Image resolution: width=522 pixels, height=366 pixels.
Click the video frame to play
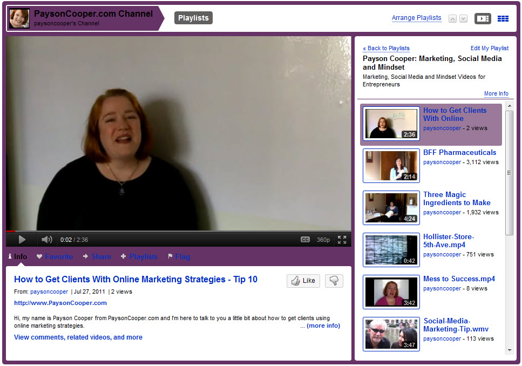click(179, 133)
